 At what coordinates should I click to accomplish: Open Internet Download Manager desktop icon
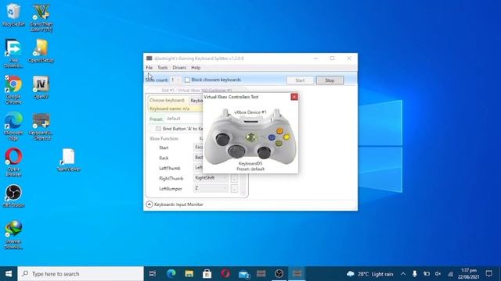[x=13, y=234]
